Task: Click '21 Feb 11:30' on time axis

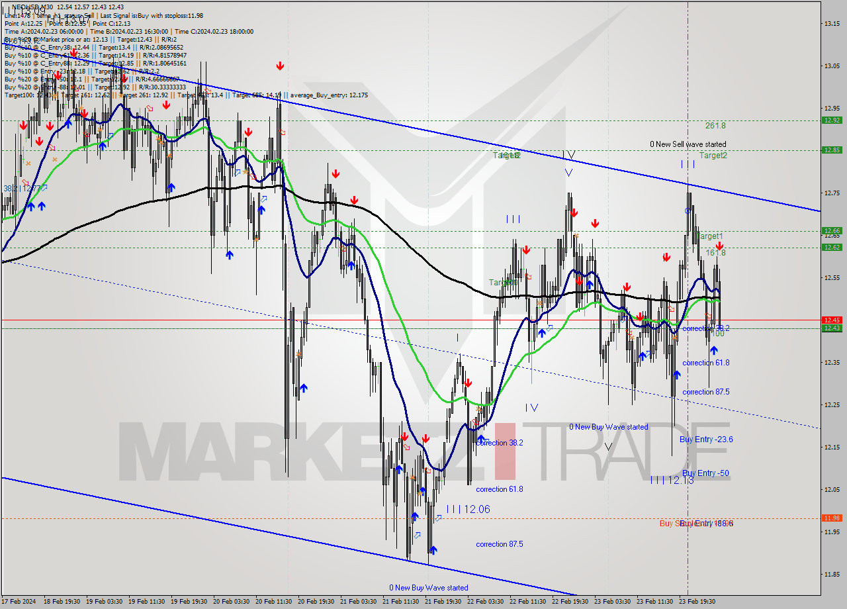Action: click(x=401, y=602)
